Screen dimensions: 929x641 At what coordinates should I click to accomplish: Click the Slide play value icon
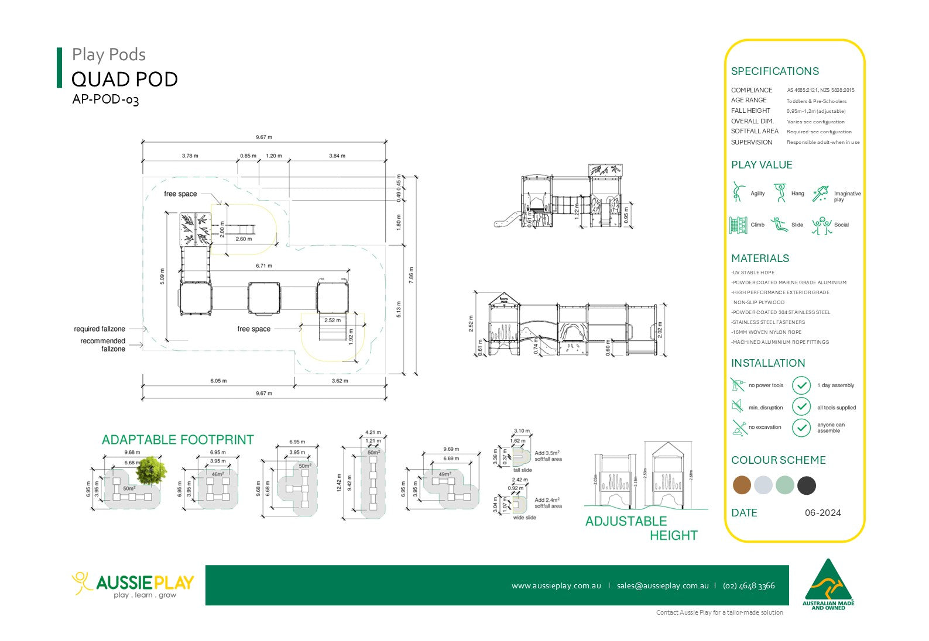pyautogui.click(x=779, y=225)
